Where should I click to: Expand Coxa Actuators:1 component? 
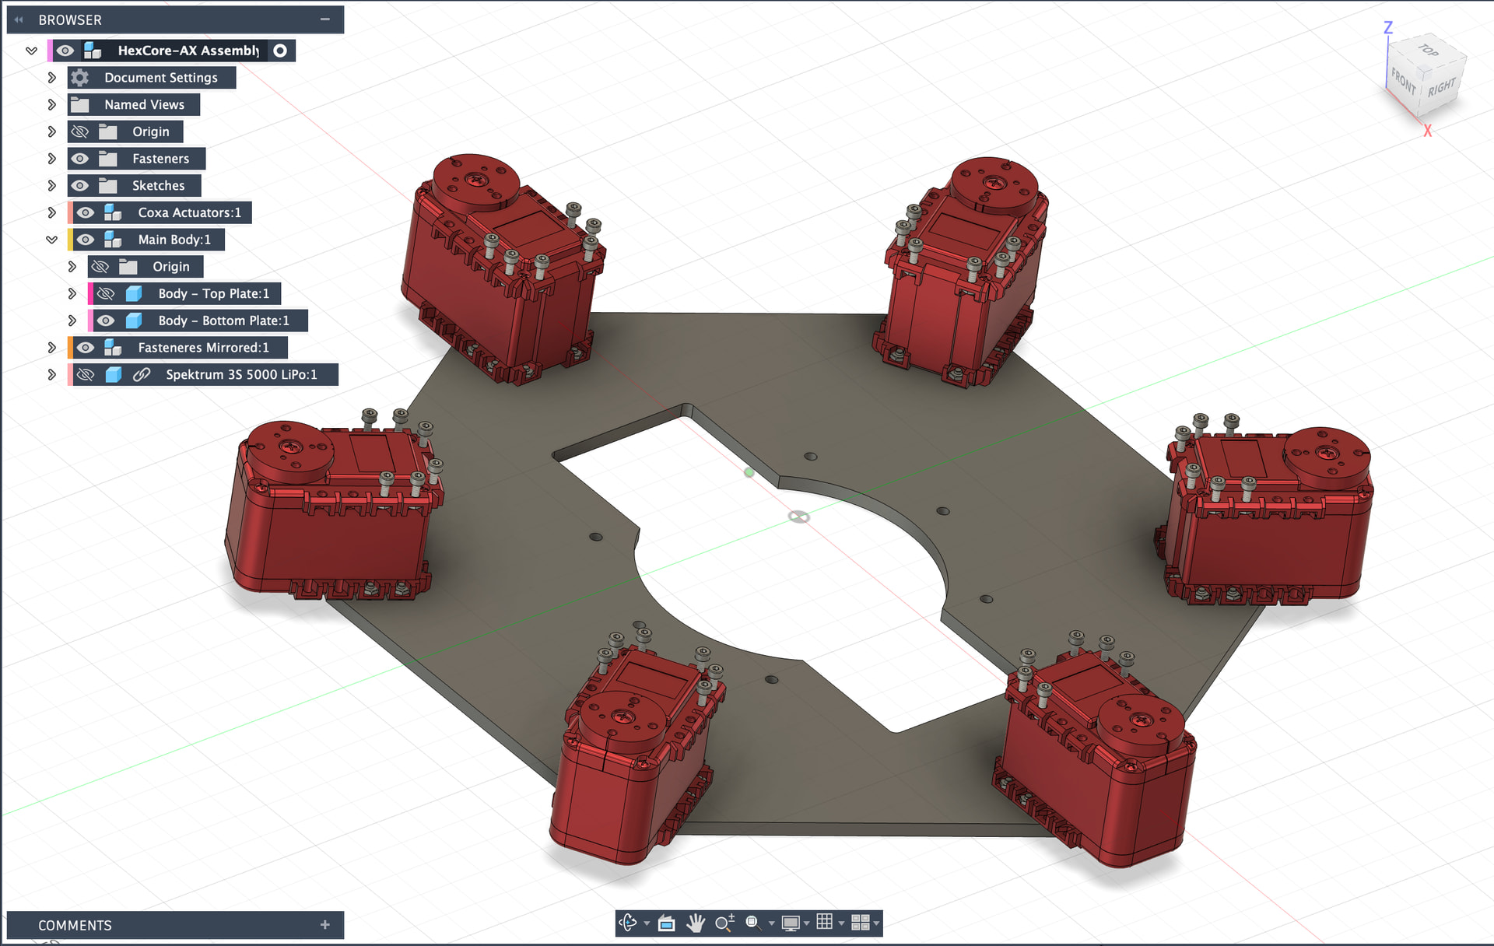pyautogui.click(x=51, y=212)
